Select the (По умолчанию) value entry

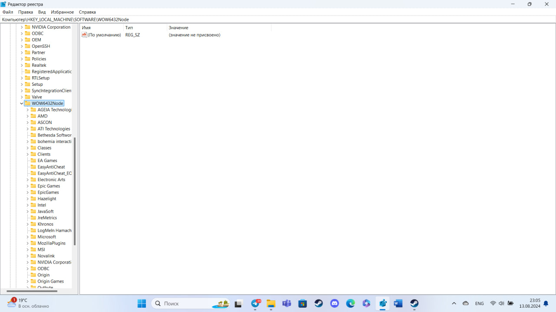pos(104,35)
